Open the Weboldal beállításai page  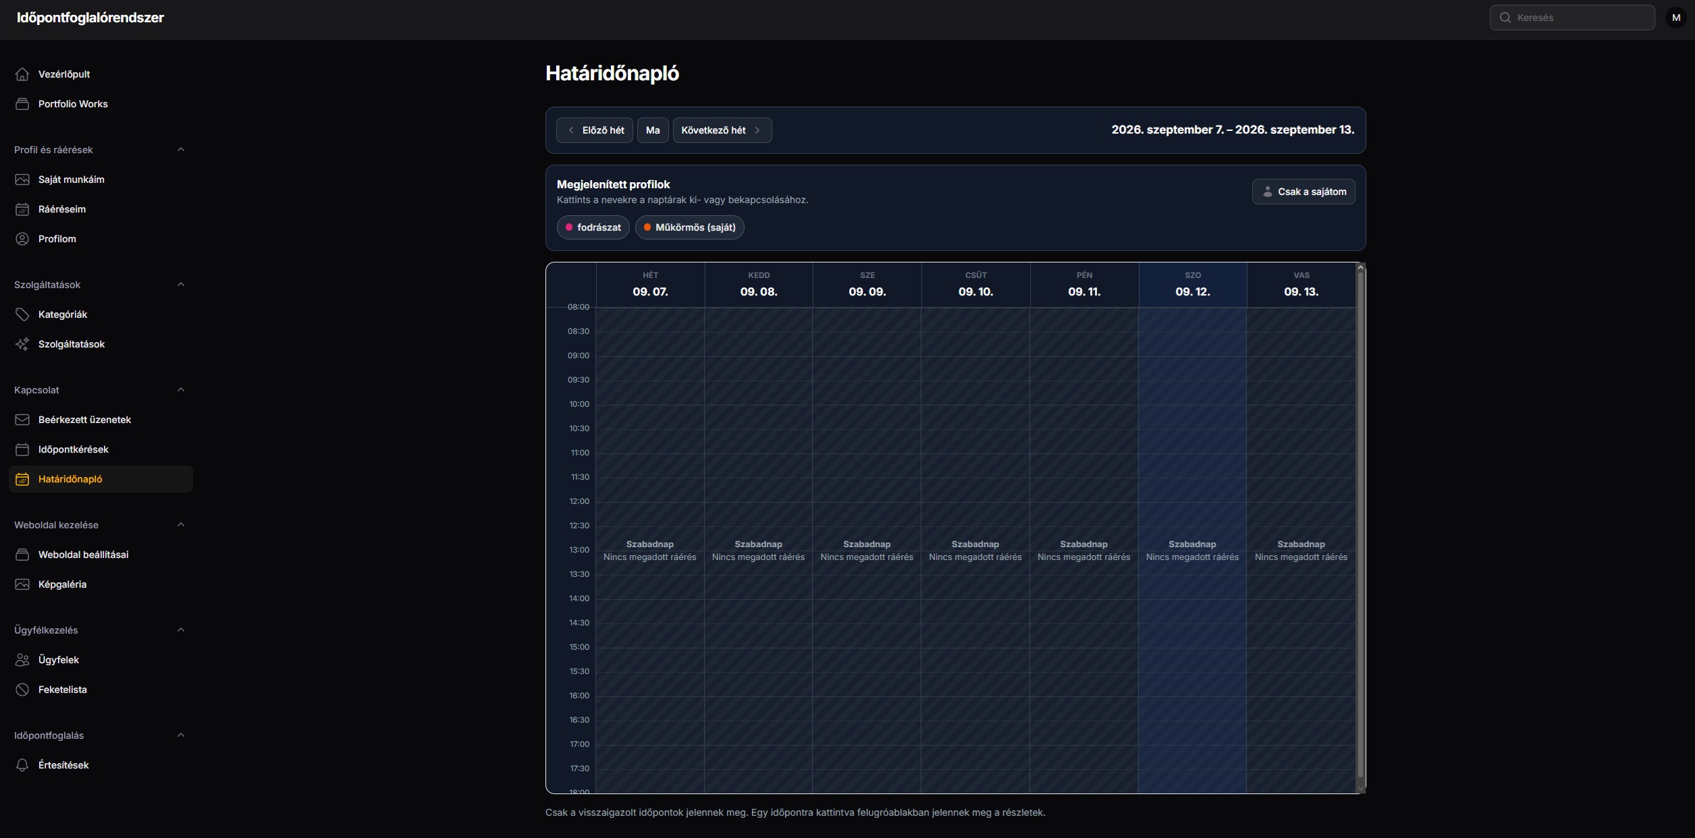(101, 555)
